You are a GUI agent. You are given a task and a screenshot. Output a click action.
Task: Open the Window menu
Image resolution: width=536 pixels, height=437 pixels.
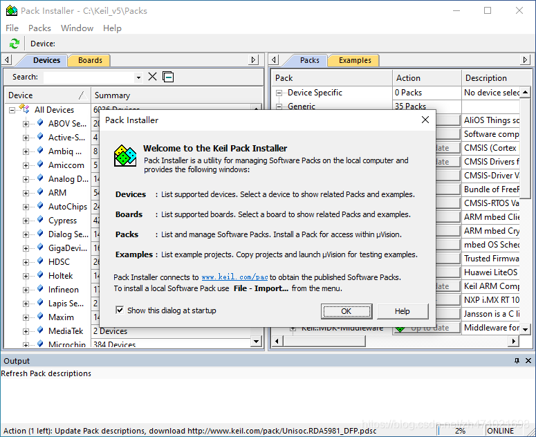pos(77,28)
